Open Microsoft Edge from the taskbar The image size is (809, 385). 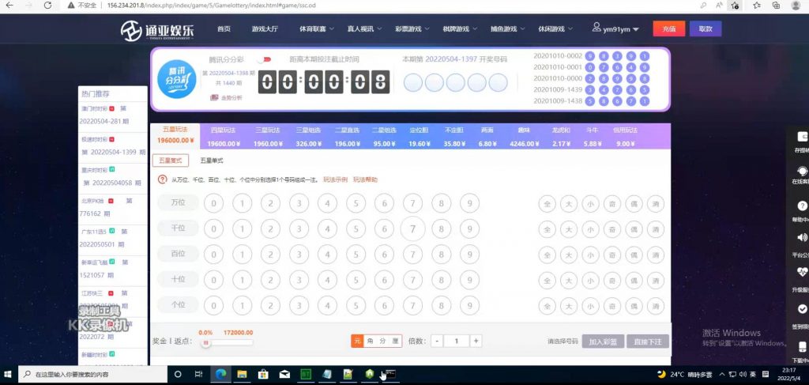click(x=220, y=374)
